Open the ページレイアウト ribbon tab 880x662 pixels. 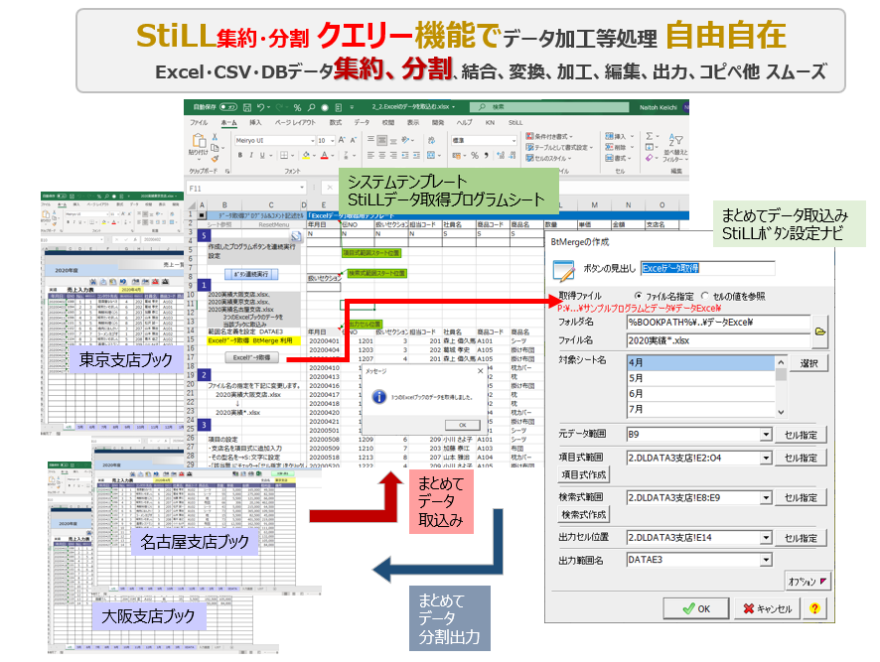(x=295, y=122)
